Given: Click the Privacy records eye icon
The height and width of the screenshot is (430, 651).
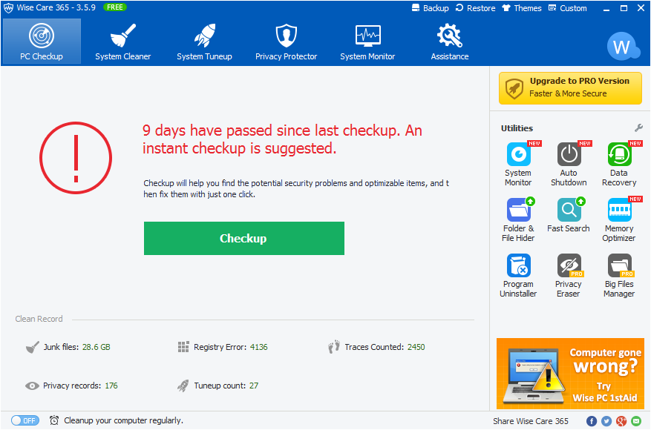Looking at the screenshot, I should click(32, 386).
